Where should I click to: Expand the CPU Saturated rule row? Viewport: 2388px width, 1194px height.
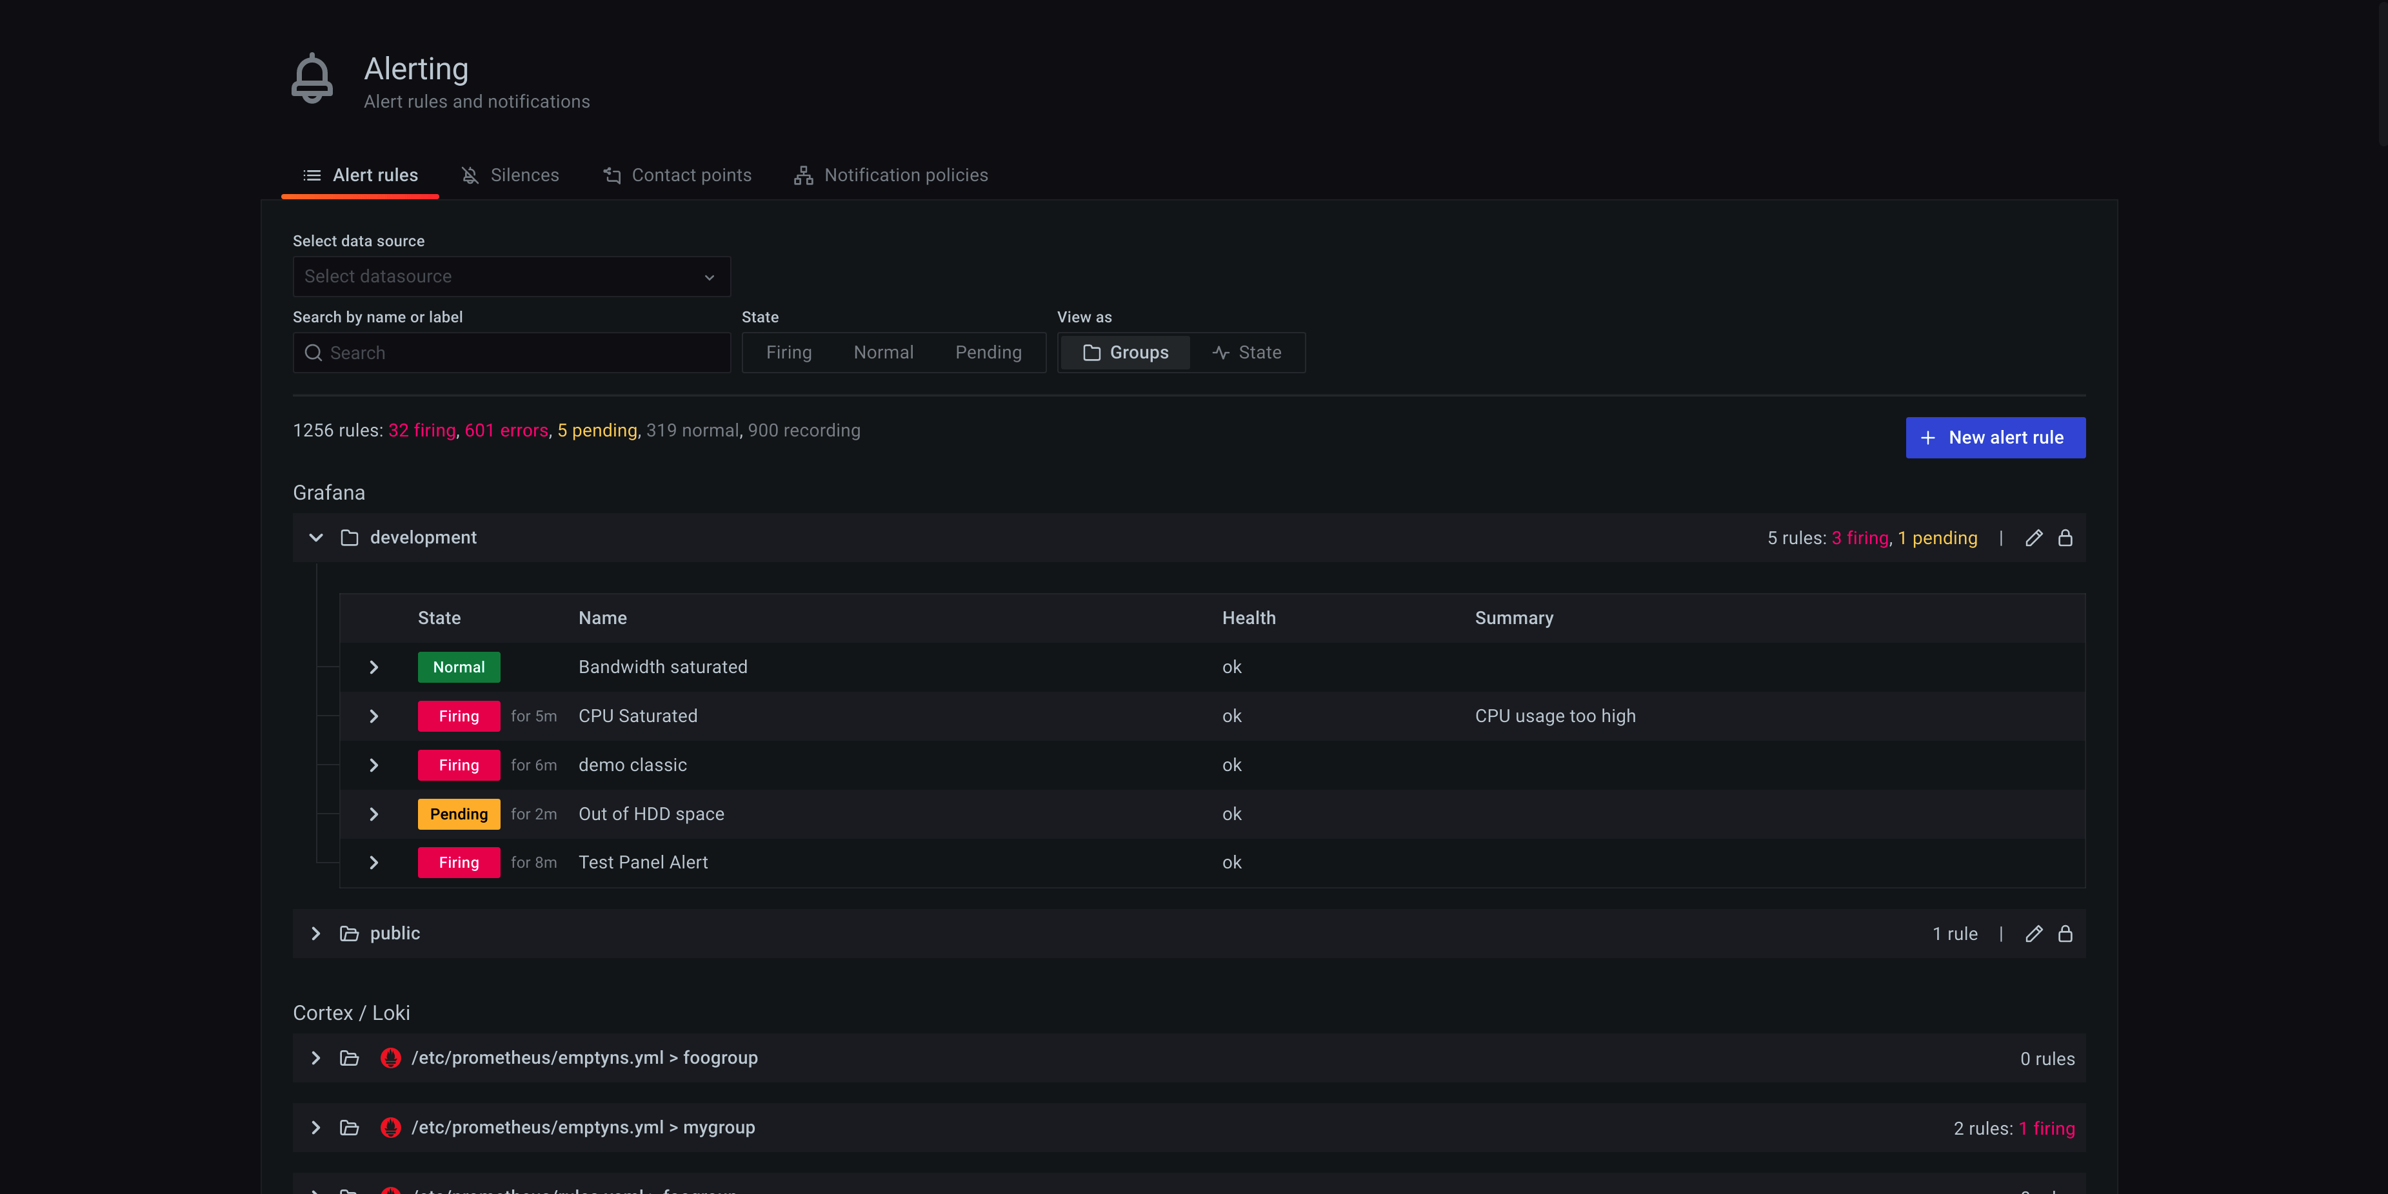(373, 716)
